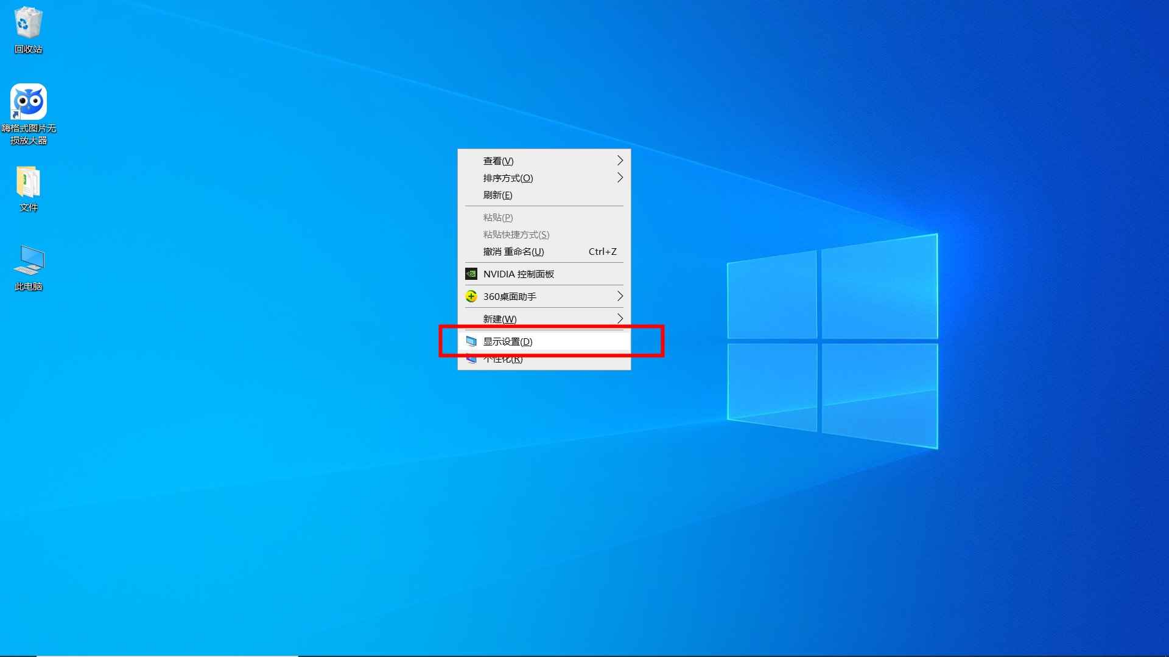The width and height of the screenshot is (1169, 657).
Task: Expand the 排序方式(O) submenu
Action: tap(507, 178)
